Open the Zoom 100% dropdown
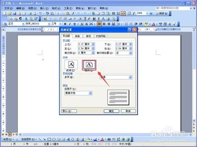The width and height of the screenshot is (197, 147). [147, 13]
